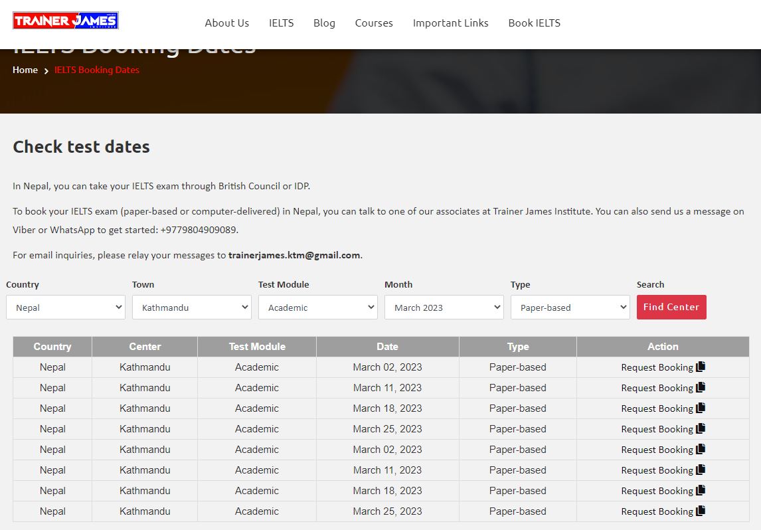Click the copy icon in the sixth table row
The image size is (761, 530).
pyautogui.click(x=701, y=470)
